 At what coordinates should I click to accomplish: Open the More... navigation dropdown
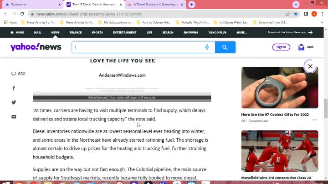click(x=241, y=33)
